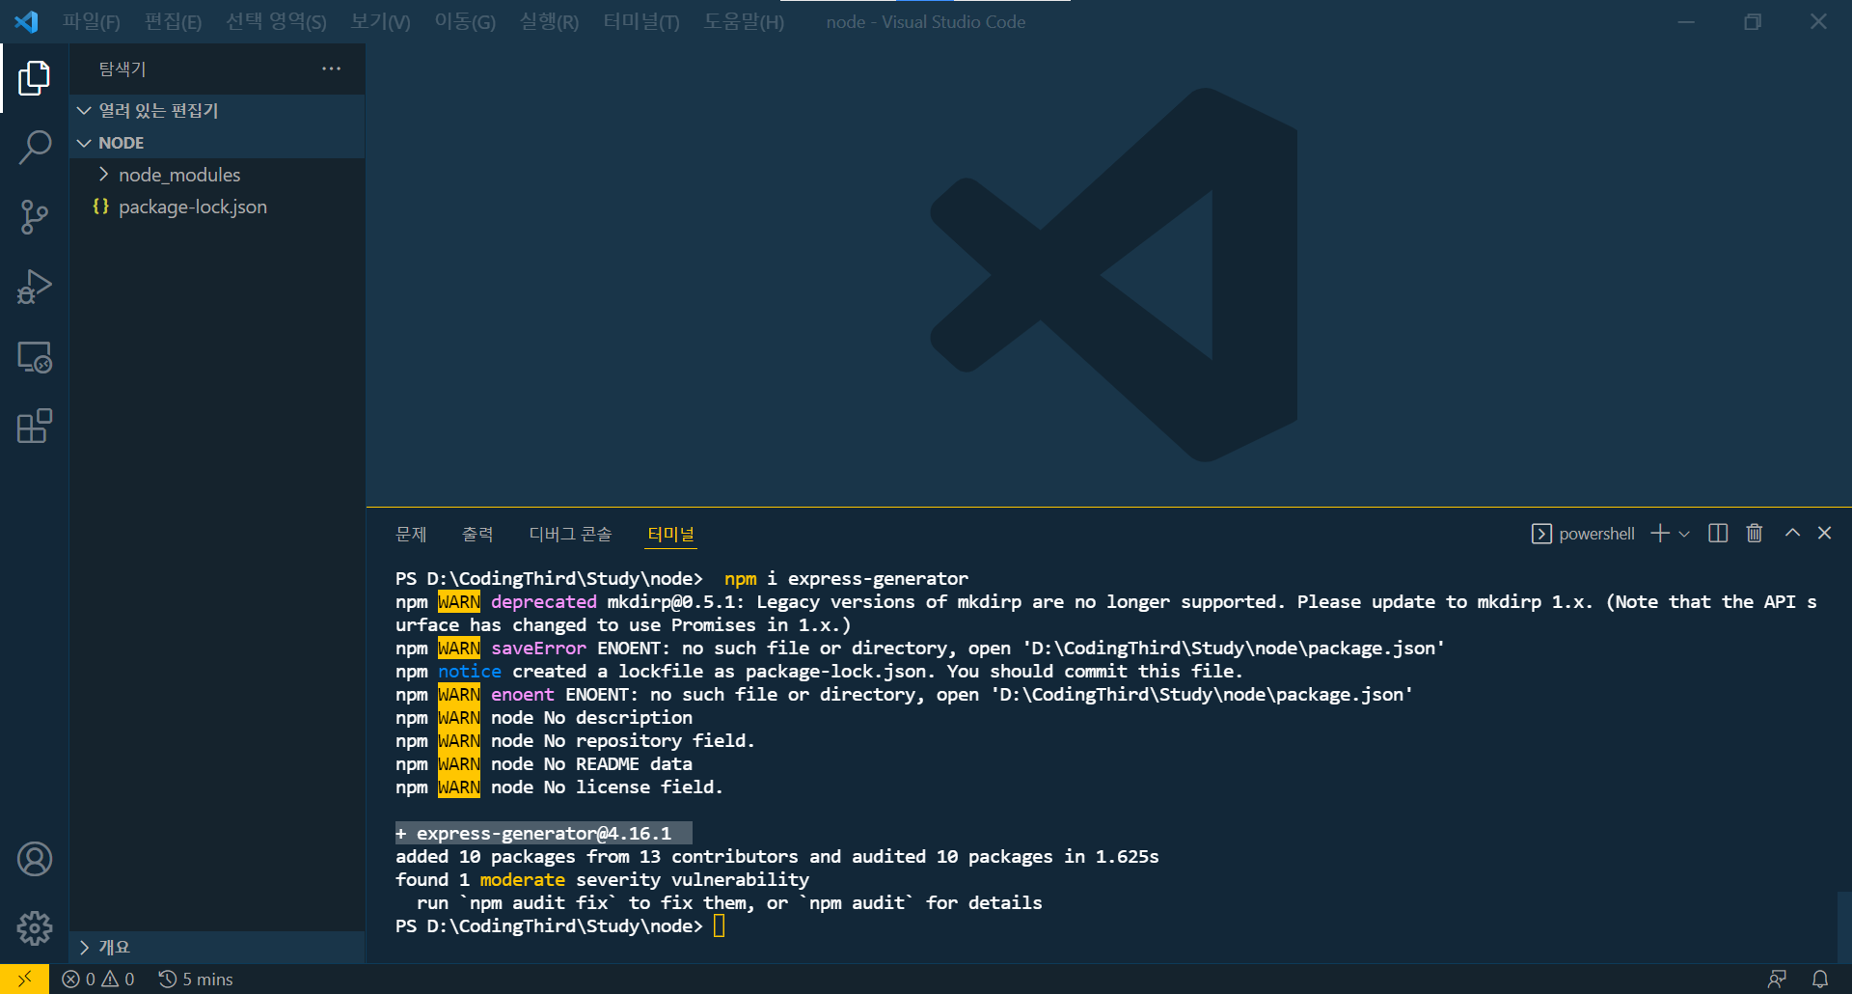Maximize the panel with up chevron
Screen dimensions: 1852x994
pos(1792,533)
